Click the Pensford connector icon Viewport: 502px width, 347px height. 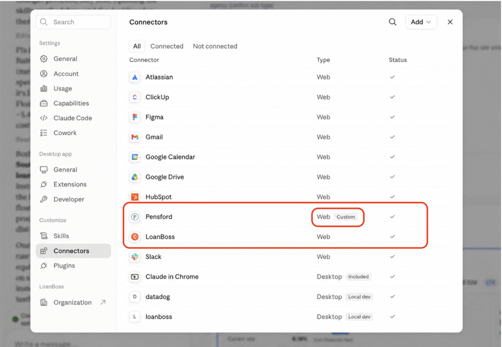pyautogui.click(x=135, y=217)
